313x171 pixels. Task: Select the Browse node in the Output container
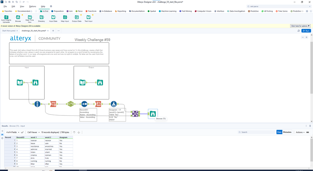click(x=100, y=83)
